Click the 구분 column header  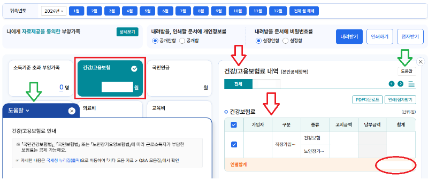[x=286, y=125]
